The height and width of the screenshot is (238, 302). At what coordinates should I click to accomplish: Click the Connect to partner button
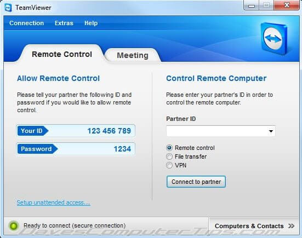(196, 182)
